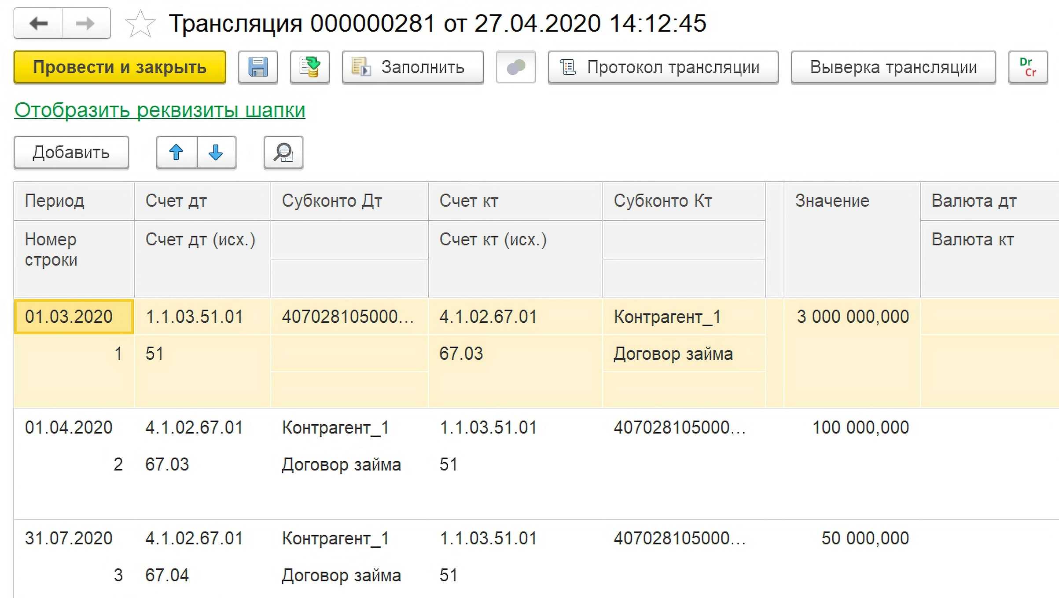
Task: Add document to favorites with star icon
Action: [140, 24]
